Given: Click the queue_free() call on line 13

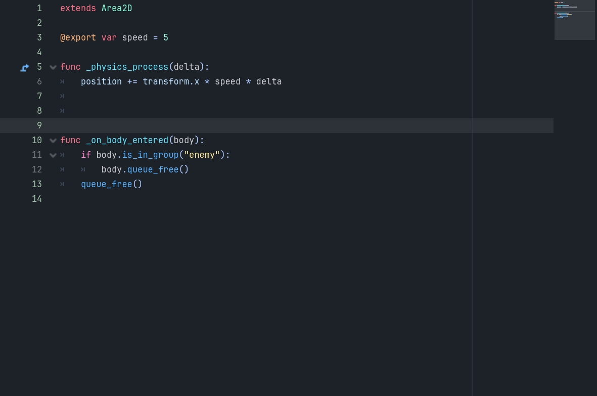Looking at the screenshot, I should click(x=111, y=184).
